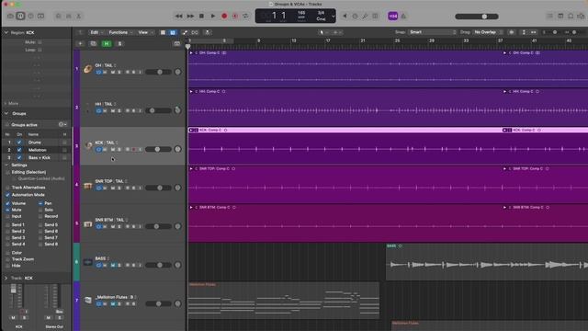The height and width of the screenshot is (331, 588).
Task: Open the Functions menu
Action: click(x=120, y=33)
